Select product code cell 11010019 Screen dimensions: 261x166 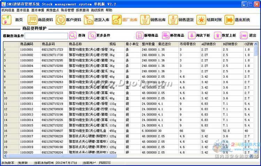[x=30, y=147]
